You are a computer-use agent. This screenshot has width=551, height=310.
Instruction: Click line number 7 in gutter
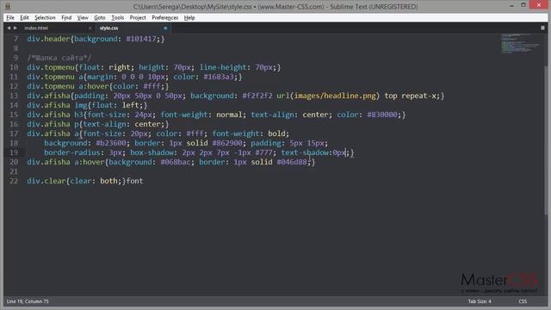(x=15, y=39)
